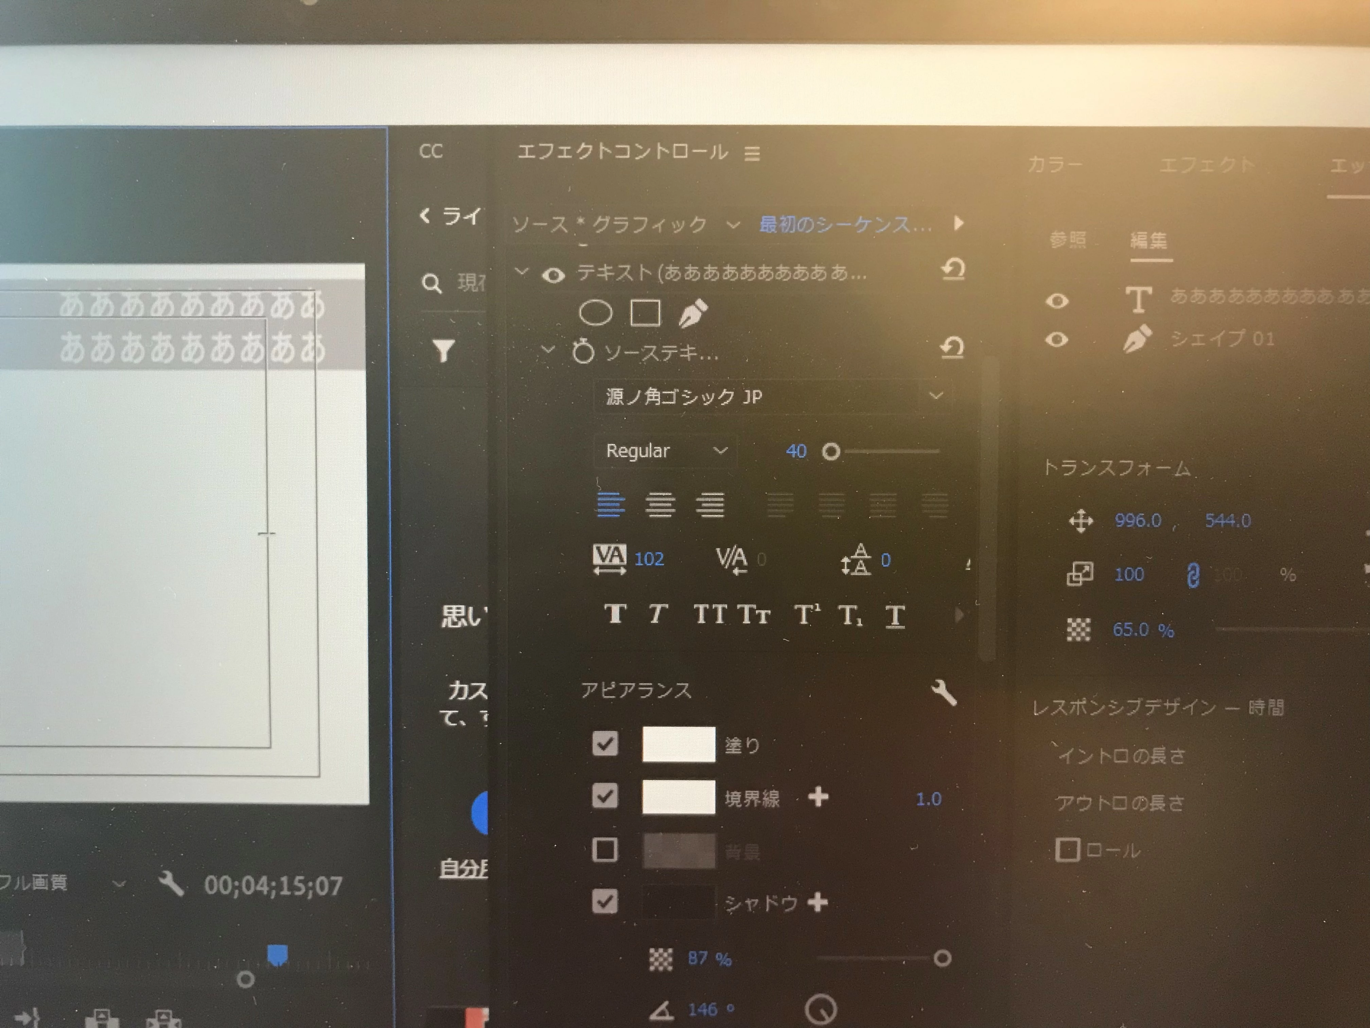Select the ellipse mask tool
This screenshot has width=1370, height=1028.
595,313
